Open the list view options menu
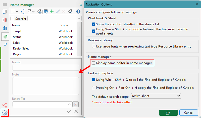 pos(15,11)
